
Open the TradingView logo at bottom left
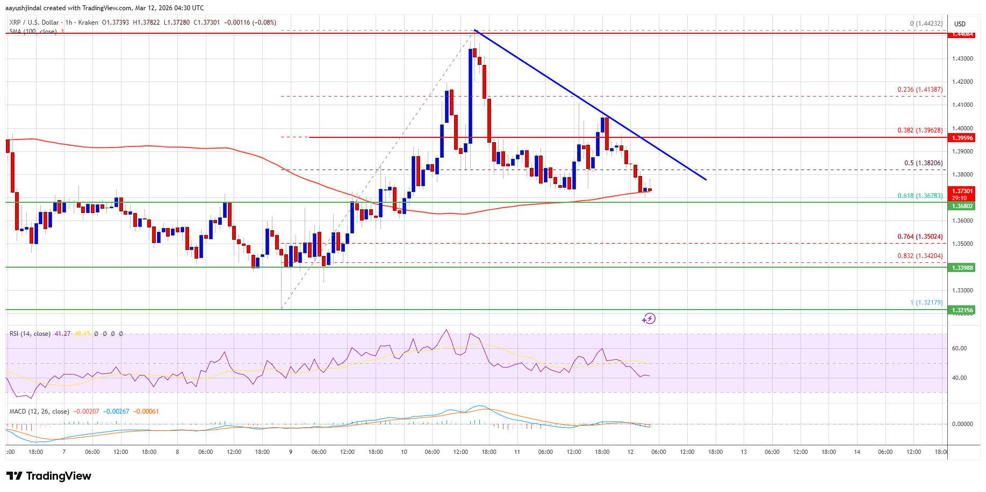[48, 476]
